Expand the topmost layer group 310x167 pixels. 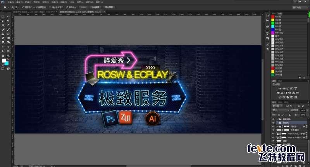pyautogui.click(x=277, y=119)
